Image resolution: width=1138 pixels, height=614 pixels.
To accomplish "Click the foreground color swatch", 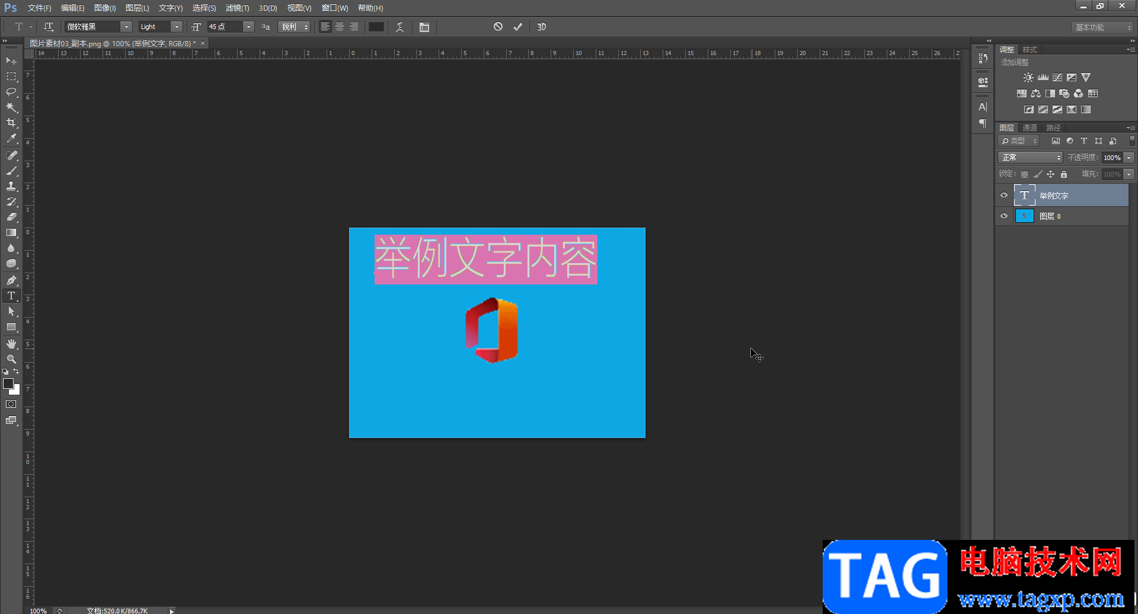I will click(x=8, y=383).
